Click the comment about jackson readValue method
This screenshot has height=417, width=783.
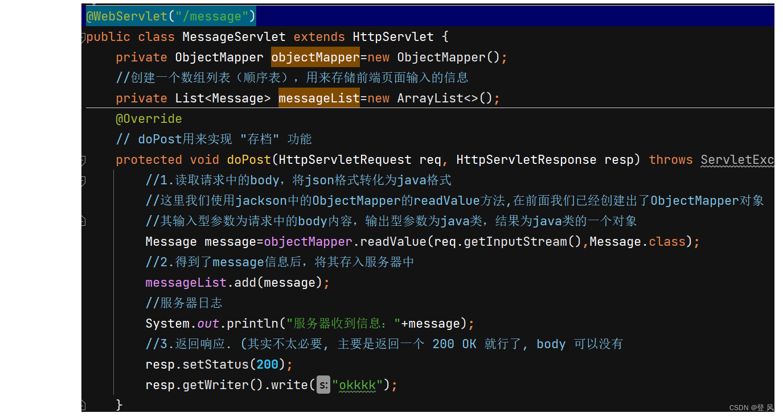click(x=454, y=201)
